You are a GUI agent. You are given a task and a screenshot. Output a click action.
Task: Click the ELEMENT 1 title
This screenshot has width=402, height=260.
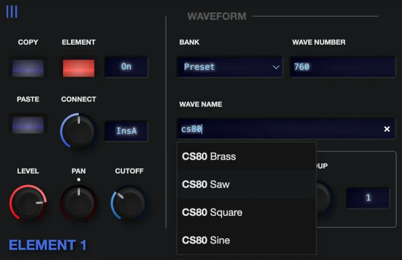47,245
